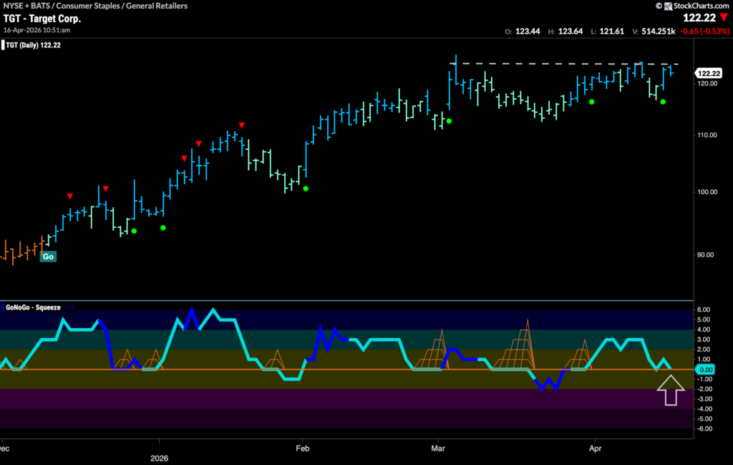Viewport: 733px width, 465px height.
Task: Click the Apr label on time axis
Action: pos(595,448)
